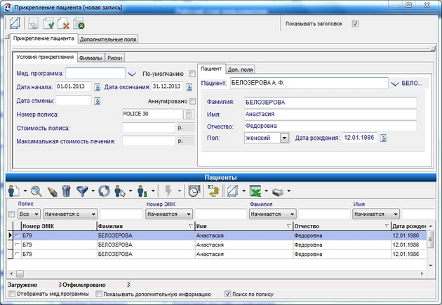Expand the Пол dropdown showing женский
Image resolution: width=442 pixels, height=305 pixels.
pyautogui.click(x=284, y=138)
